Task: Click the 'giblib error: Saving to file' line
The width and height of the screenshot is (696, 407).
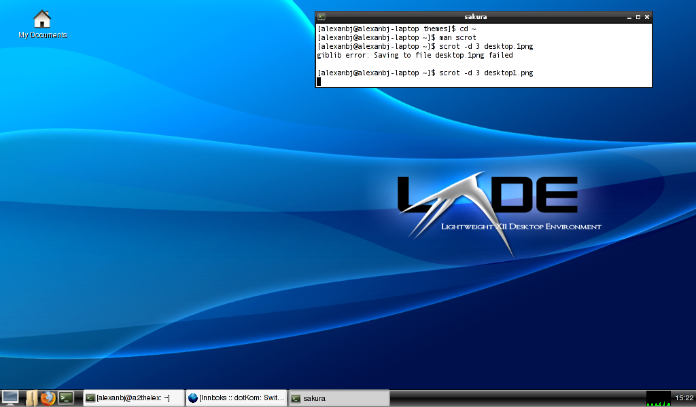Action: [415, 56]
